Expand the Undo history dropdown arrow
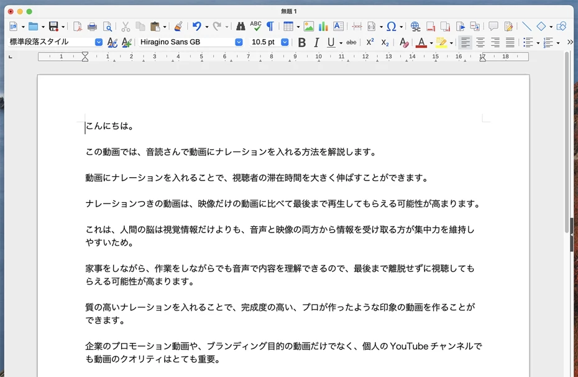578x377 pixels. click(206, 27)
